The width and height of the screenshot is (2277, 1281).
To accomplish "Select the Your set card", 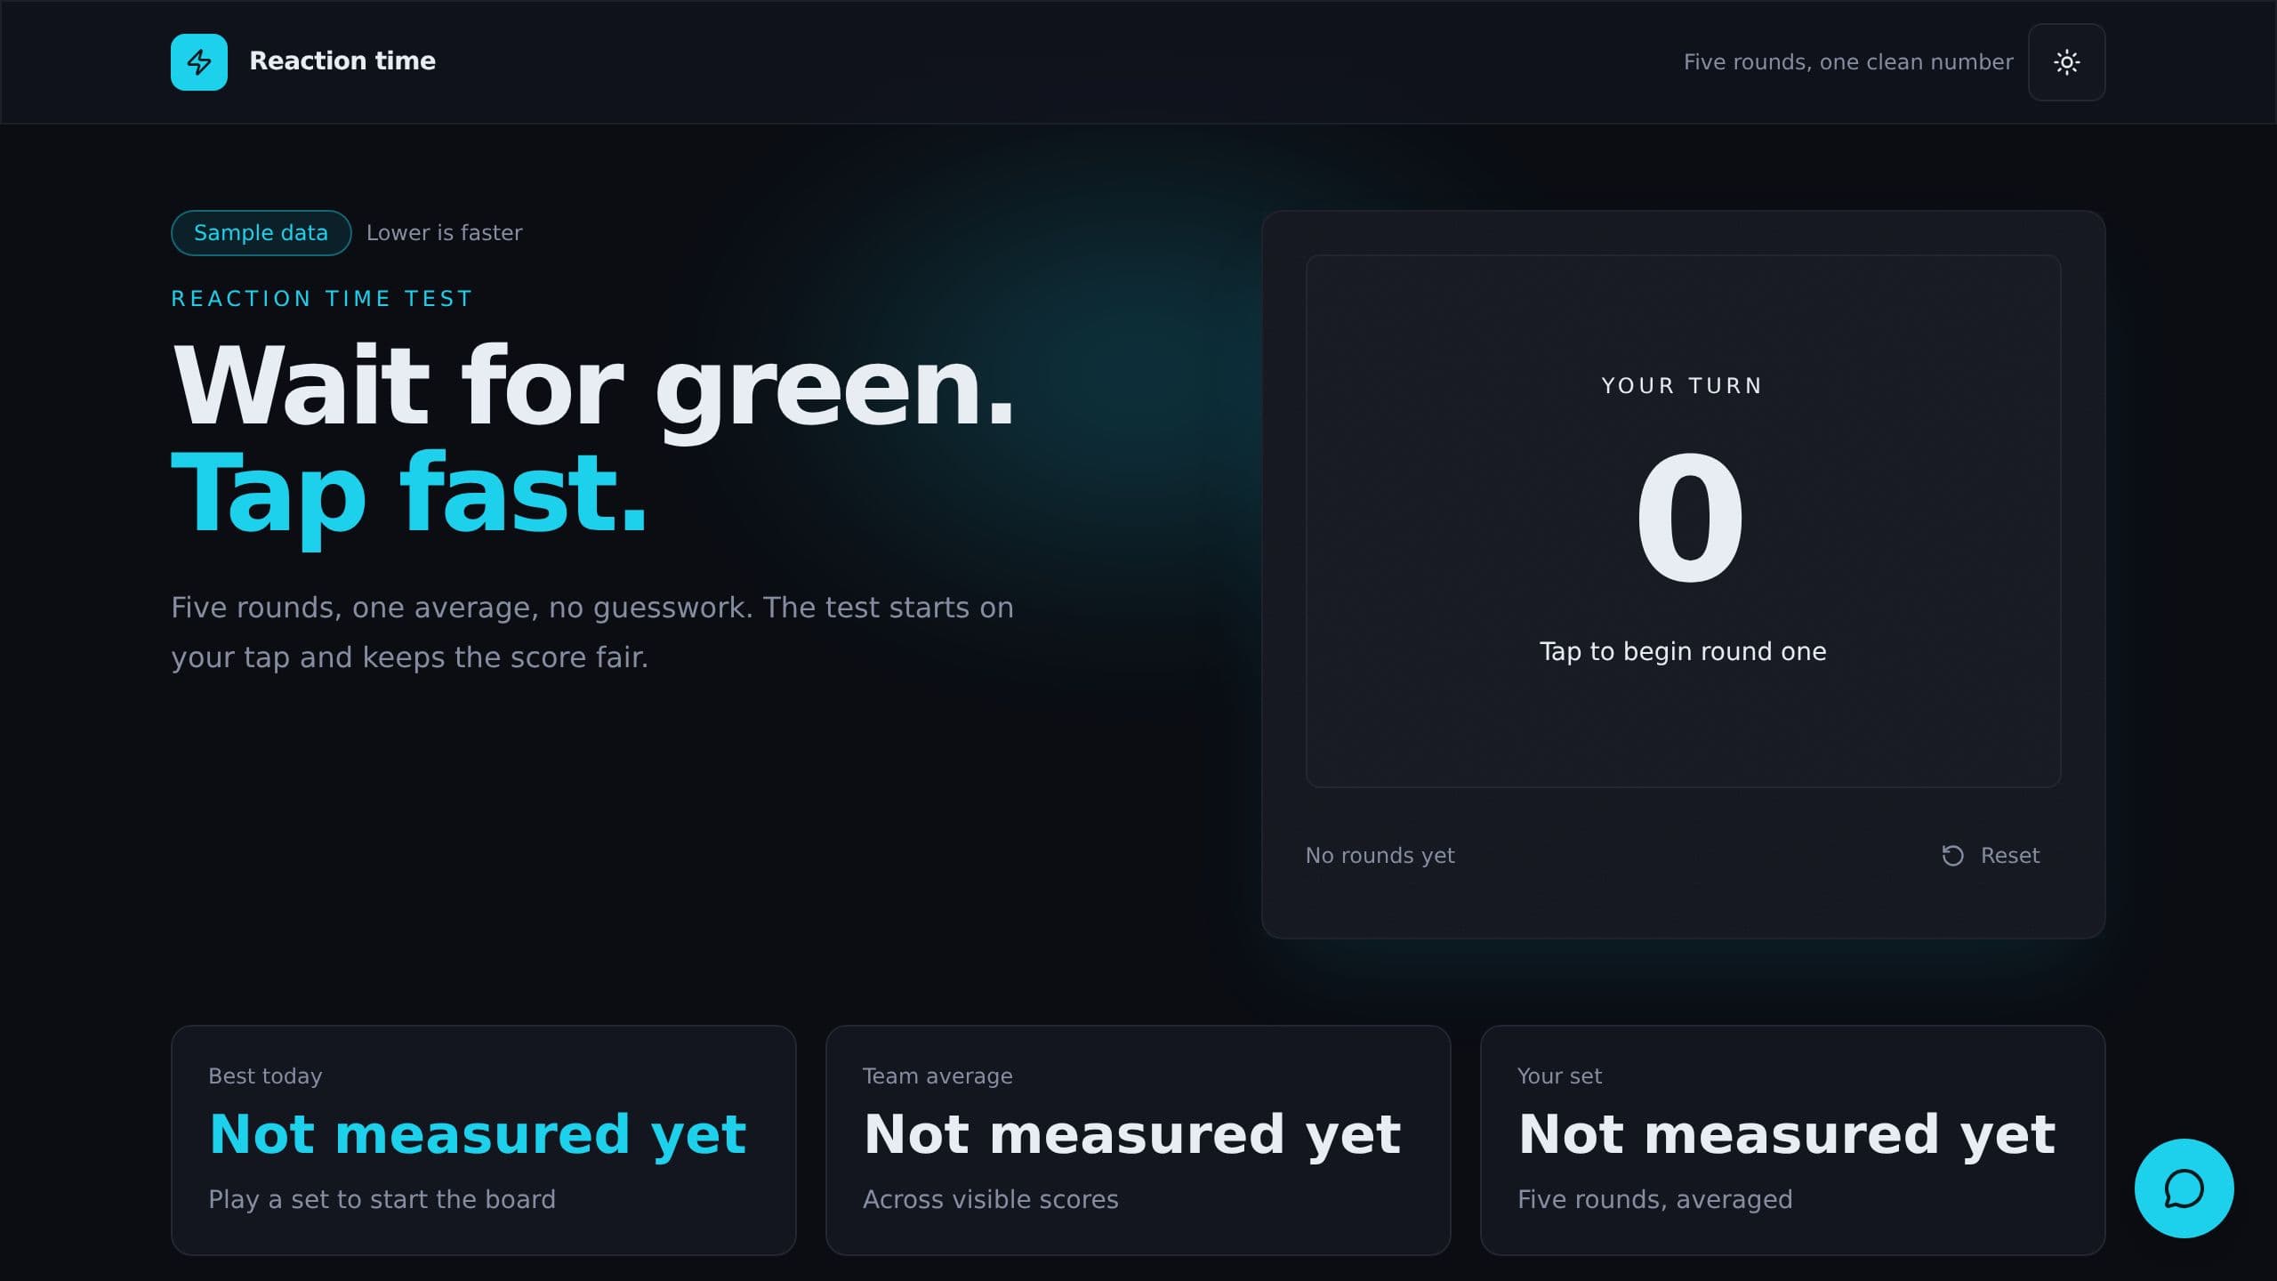I will [x=1792, y=1140].
